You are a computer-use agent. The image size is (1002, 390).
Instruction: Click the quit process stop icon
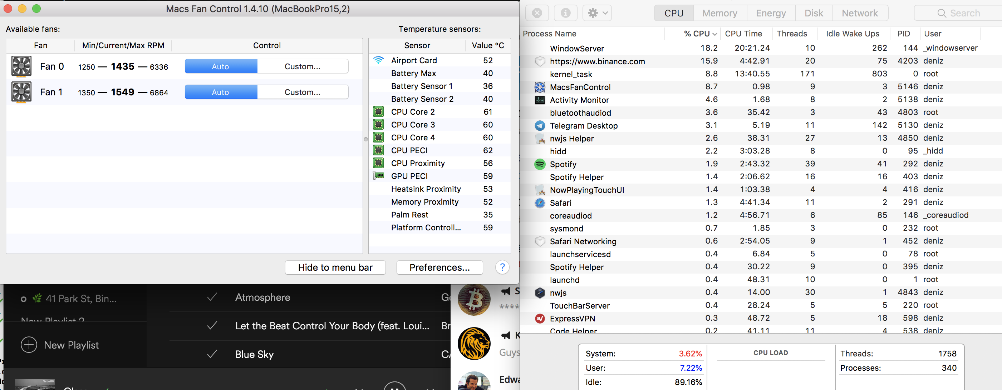pos(537,13)
